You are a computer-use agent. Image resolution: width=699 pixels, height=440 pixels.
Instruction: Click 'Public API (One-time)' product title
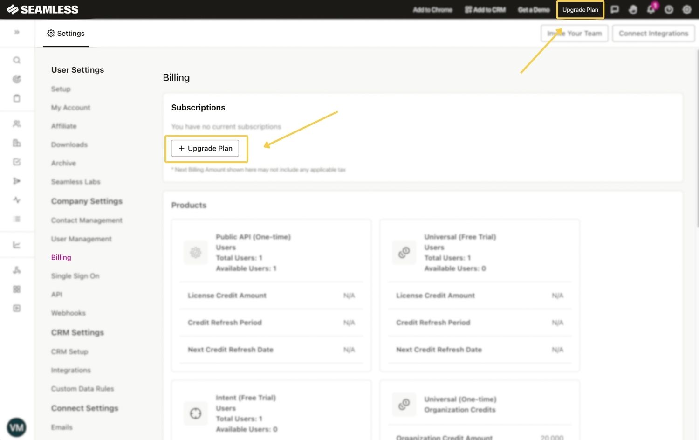pyautogui.click(x=253, y=237)
